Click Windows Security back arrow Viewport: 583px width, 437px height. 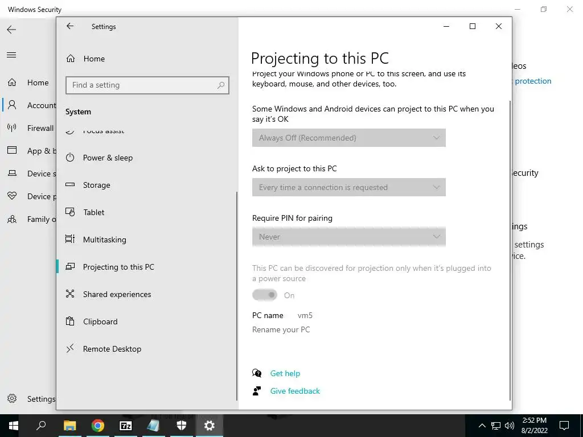click(11, 30)
